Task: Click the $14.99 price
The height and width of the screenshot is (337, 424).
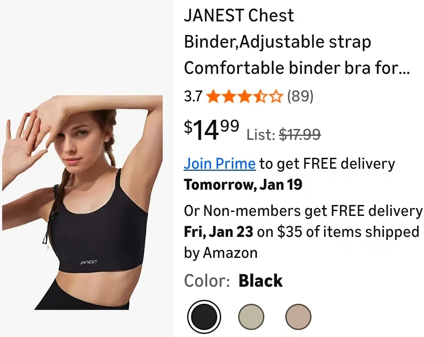Action: pos(212,129)
